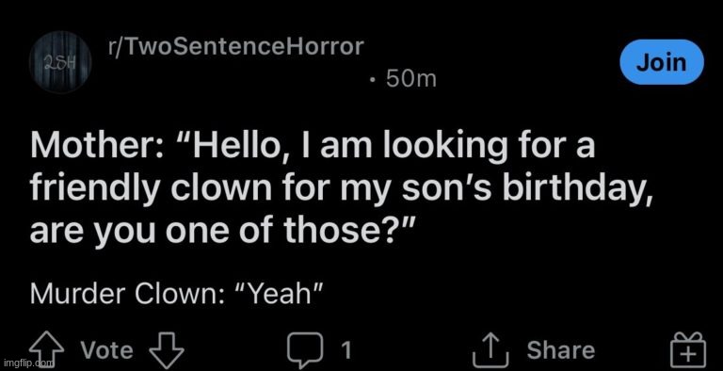The height and width of the screenshot is (371, 723).
Task: Select the Murder Clown "Yeah" body text
Action: tap(176, 294)
